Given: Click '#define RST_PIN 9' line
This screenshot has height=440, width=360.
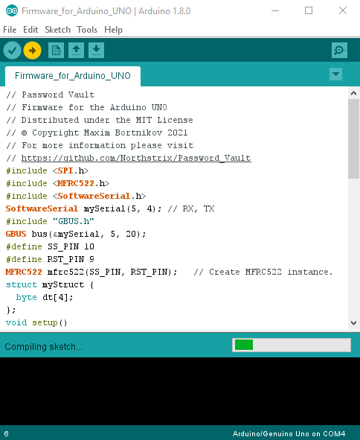Looking at the screenshot, I should [x=50, y=259].
